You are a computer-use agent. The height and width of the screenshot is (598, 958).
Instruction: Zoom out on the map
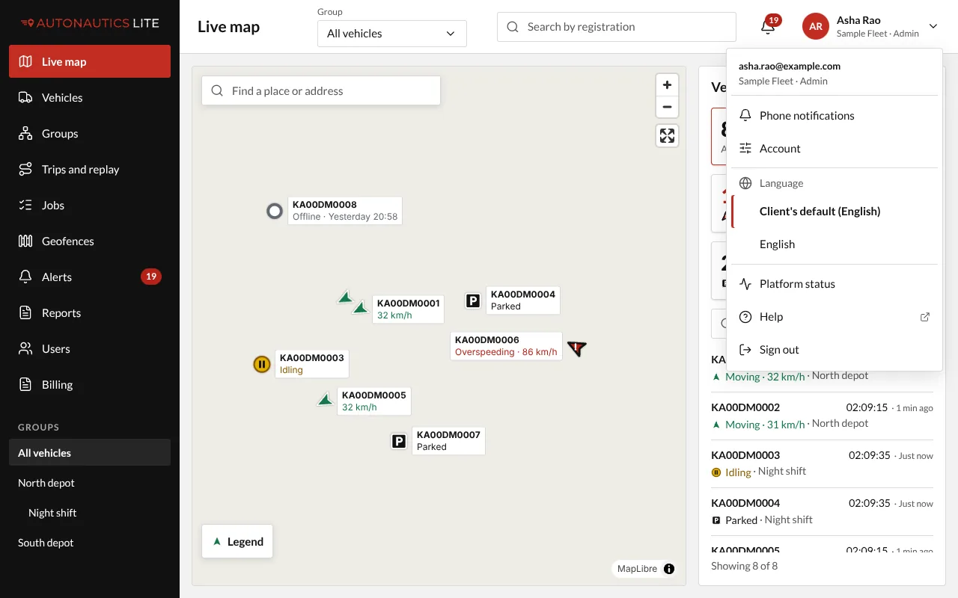pyautogui.click(x=667, y=108)
